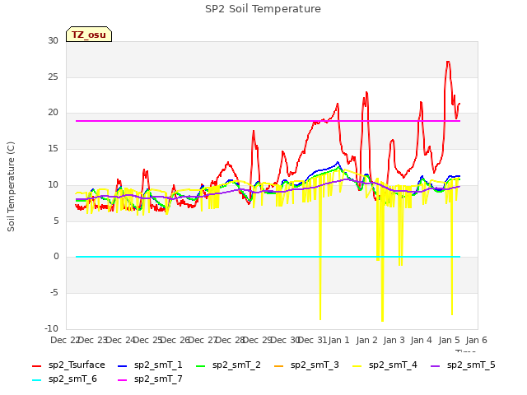Viewport: 527px width, 395px height.
Task: Click the 5 y-axis tick label
Action: pyautogui.click(x=56, y=221)
